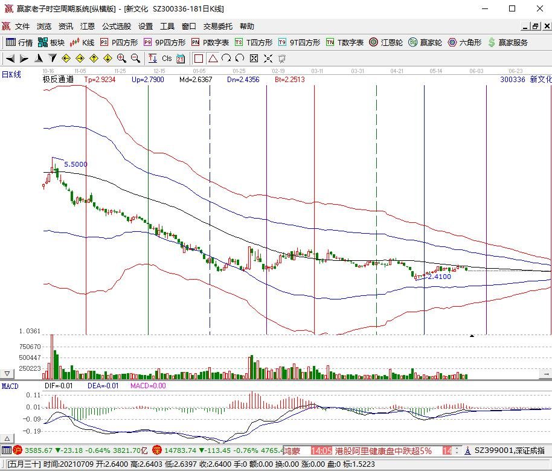Click the 深 Shenzhen index badge
This screenshot has height=471, width=552.
pyautogui.click(x=157, y=450)
